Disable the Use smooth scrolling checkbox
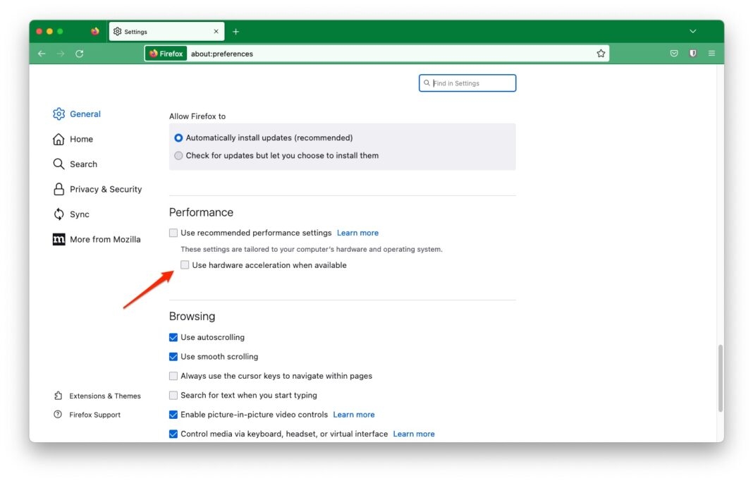The image size is (753, 481). click(x=173, y=357)
